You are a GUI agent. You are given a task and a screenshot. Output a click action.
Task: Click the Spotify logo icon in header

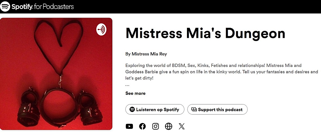(5, 6)
